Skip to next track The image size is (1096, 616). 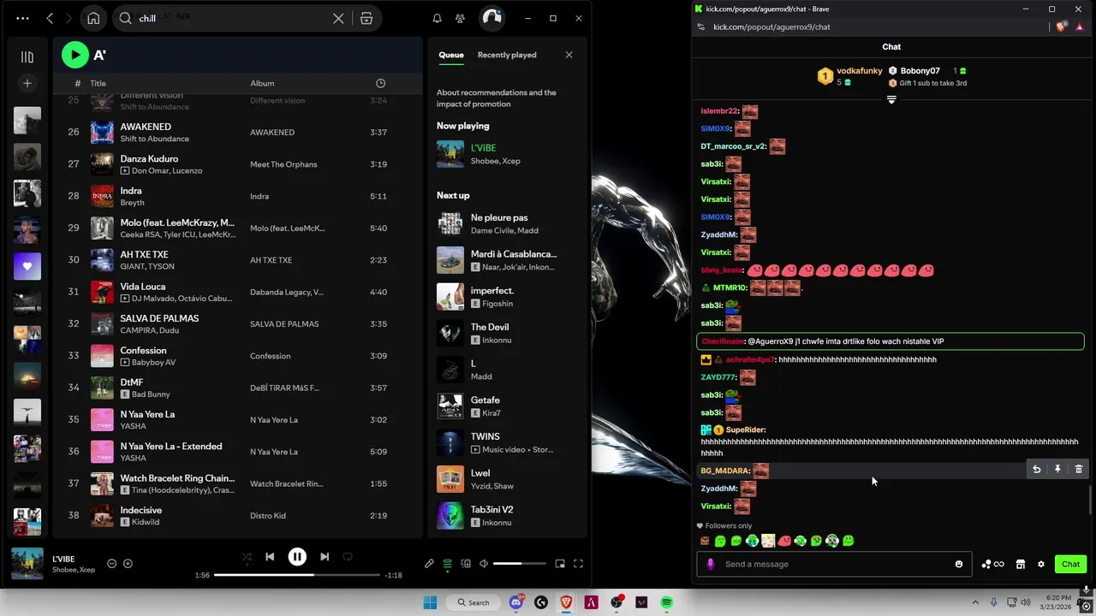pos(325,557)
